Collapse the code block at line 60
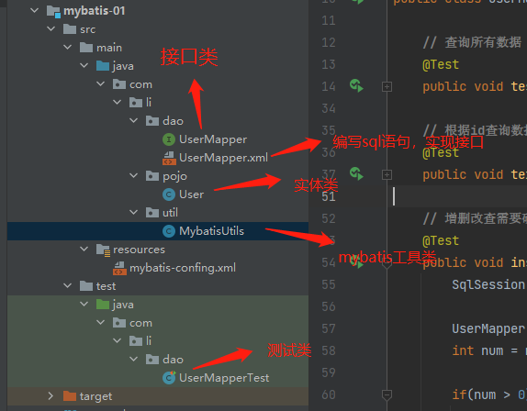Image resolution: width=527 pixels, height=411 pixels. click(387, 394)
